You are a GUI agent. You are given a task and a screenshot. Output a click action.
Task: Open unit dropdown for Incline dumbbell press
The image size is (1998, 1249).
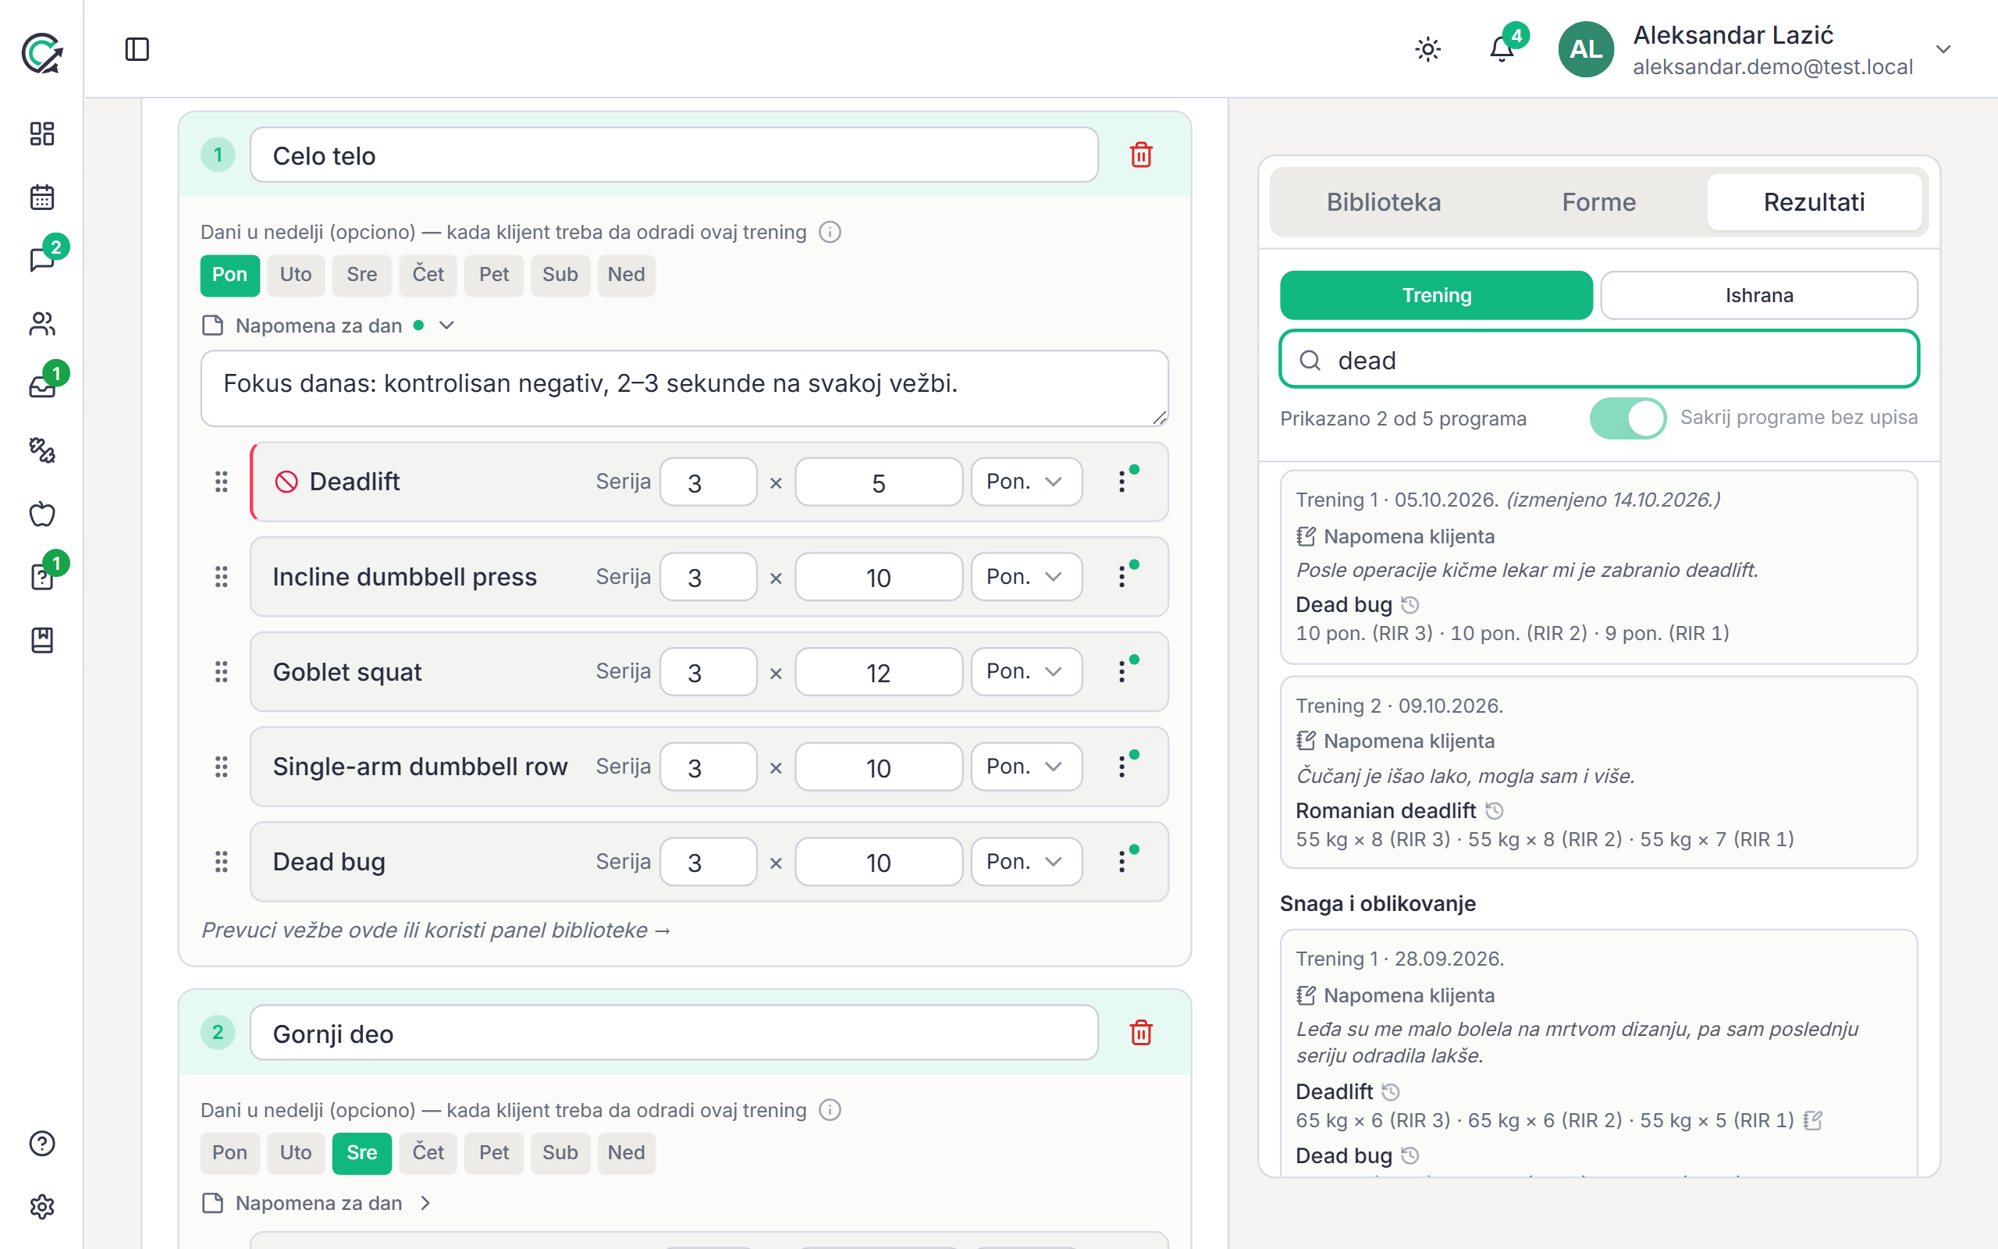1026,577
